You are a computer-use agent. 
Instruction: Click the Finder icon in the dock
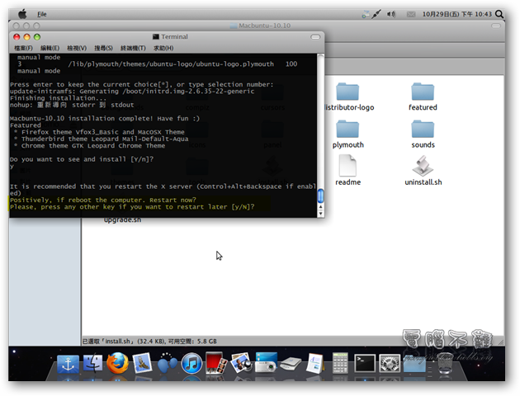tap(93, 363)
